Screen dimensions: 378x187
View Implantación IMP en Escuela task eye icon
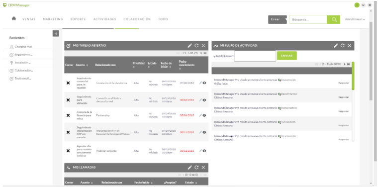[204, 132]
